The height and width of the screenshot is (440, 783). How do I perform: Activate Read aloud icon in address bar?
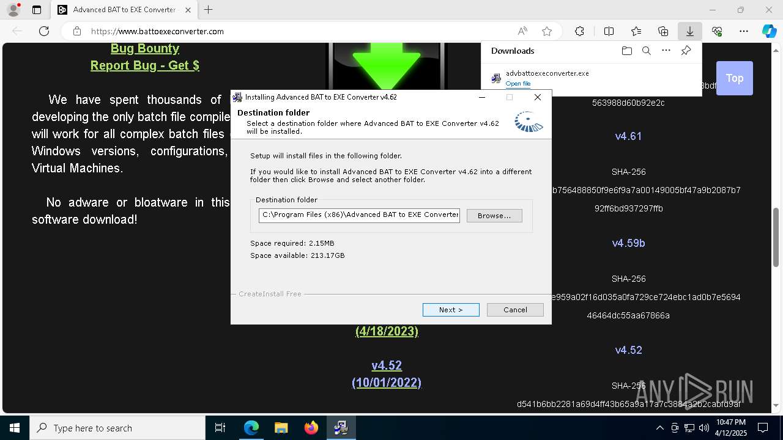click(522, 31)
